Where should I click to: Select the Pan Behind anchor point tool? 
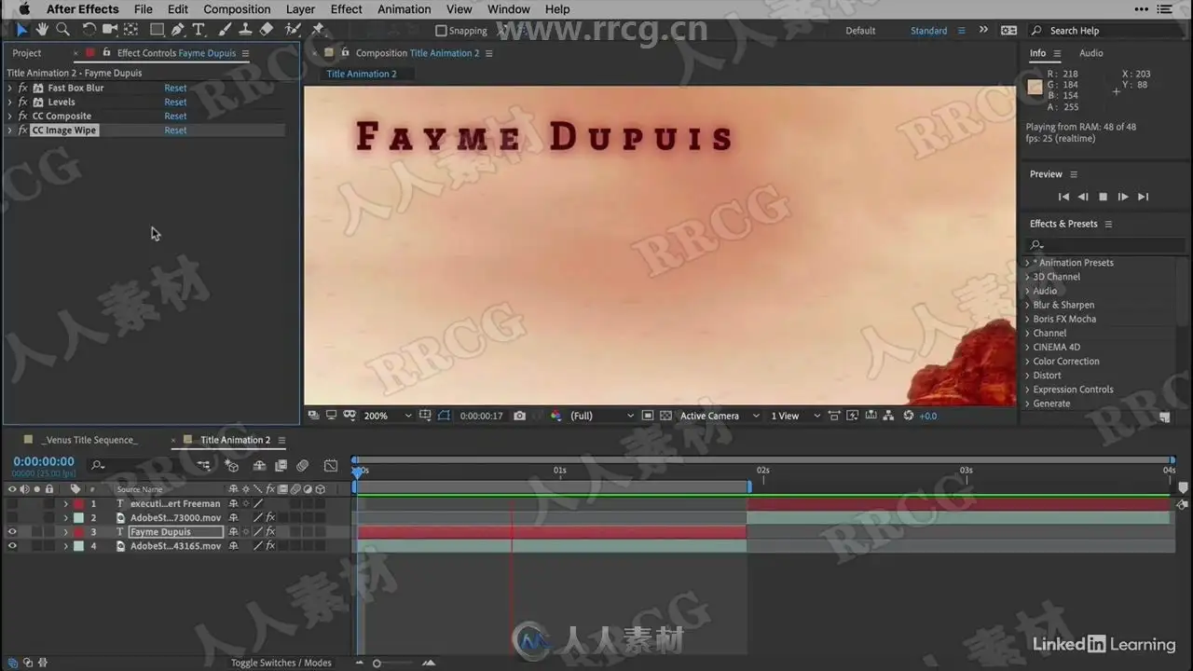coord(131,30)
